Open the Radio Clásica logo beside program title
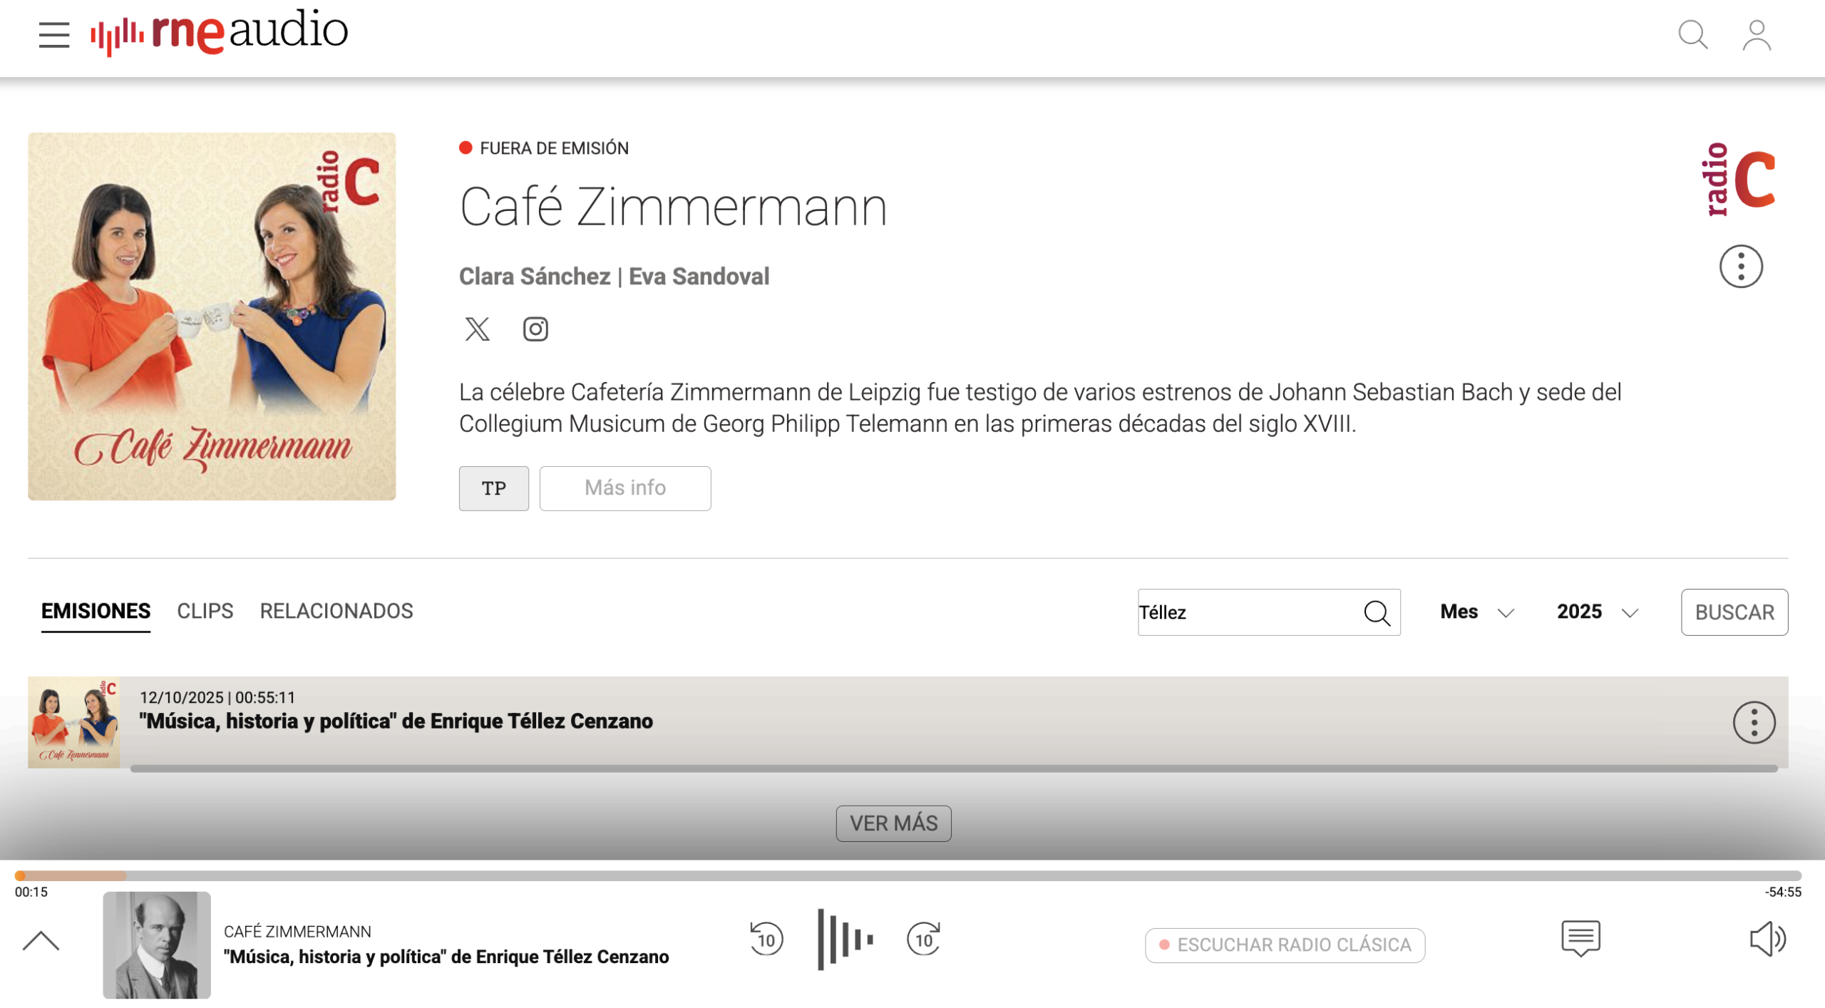Viewport: 1825px width, 1008px height. pyautogui.click(x=1740, y=180)
